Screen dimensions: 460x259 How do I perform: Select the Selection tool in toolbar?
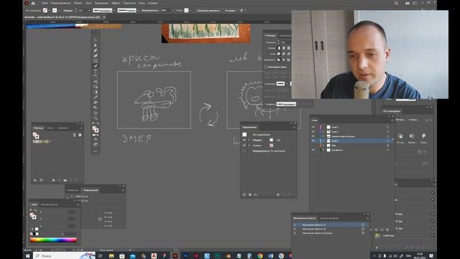tap(96, 40)
